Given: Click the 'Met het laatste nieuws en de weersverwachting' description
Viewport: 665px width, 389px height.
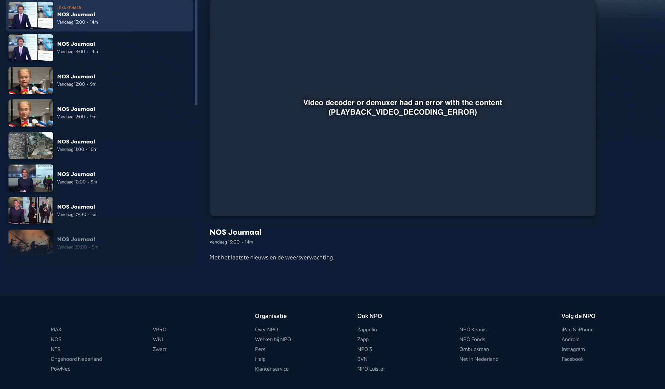Looking at the screenshot, I should click(272, 257).
